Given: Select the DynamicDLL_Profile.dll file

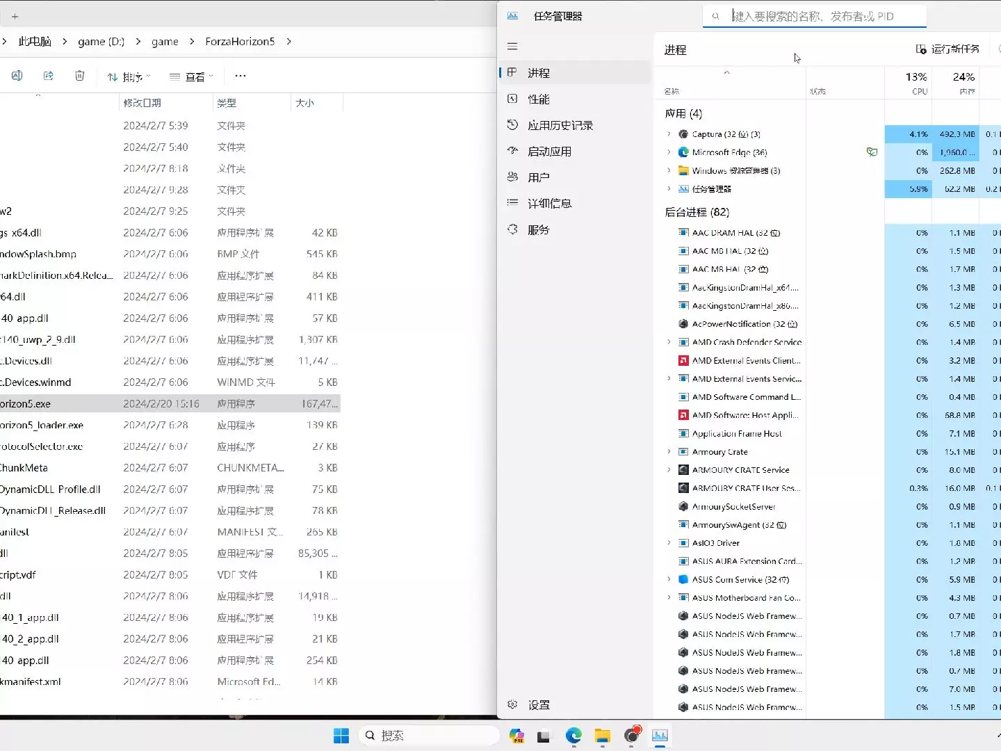Looking at the screenshot, I should coord(170,490).
